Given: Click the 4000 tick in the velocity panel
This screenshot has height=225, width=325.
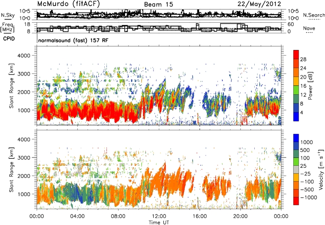Looking at the screenshot, I should click(x=24, y=139).
